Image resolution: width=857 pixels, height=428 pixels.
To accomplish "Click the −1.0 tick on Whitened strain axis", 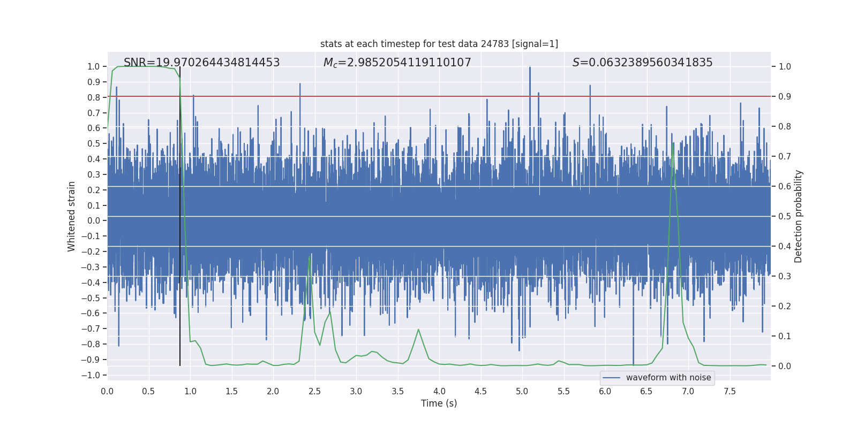I will coord(91,375).
